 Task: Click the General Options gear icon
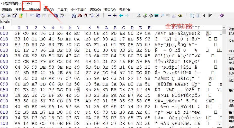point(180,16)
